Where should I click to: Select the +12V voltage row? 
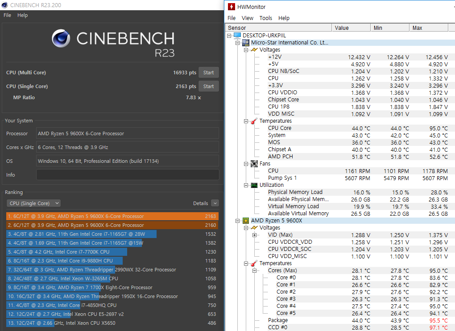(358, 57)
